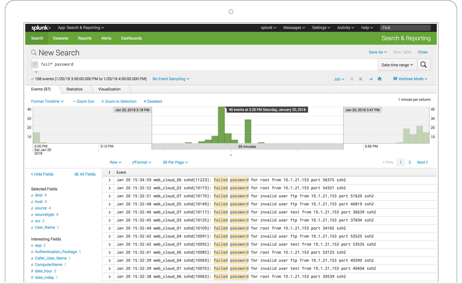Open the Date time range picker
Screen dimensions: 462x284
click(397, 65)
